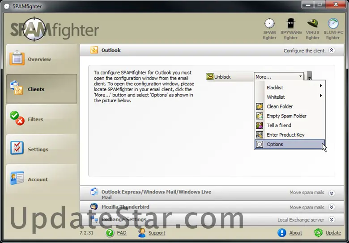Expand the Mozilla Thunderbird section

[332, 207]
